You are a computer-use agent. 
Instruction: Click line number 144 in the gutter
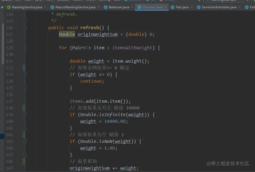9,148
